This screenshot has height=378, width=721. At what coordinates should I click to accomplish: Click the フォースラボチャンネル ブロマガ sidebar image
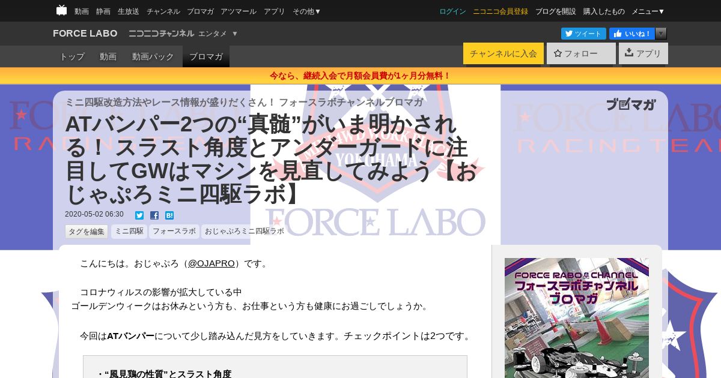(577, 318)
